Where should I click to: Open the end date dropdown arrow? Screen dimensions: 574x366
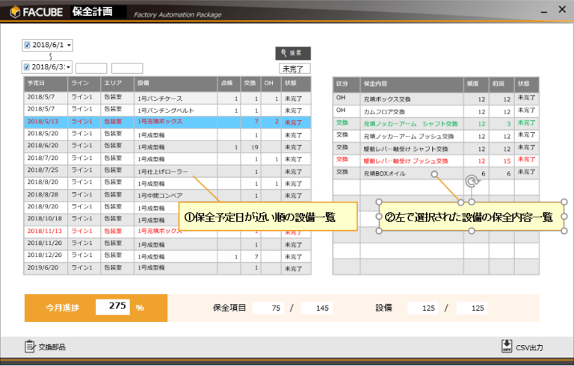click(x=69, y=67)
